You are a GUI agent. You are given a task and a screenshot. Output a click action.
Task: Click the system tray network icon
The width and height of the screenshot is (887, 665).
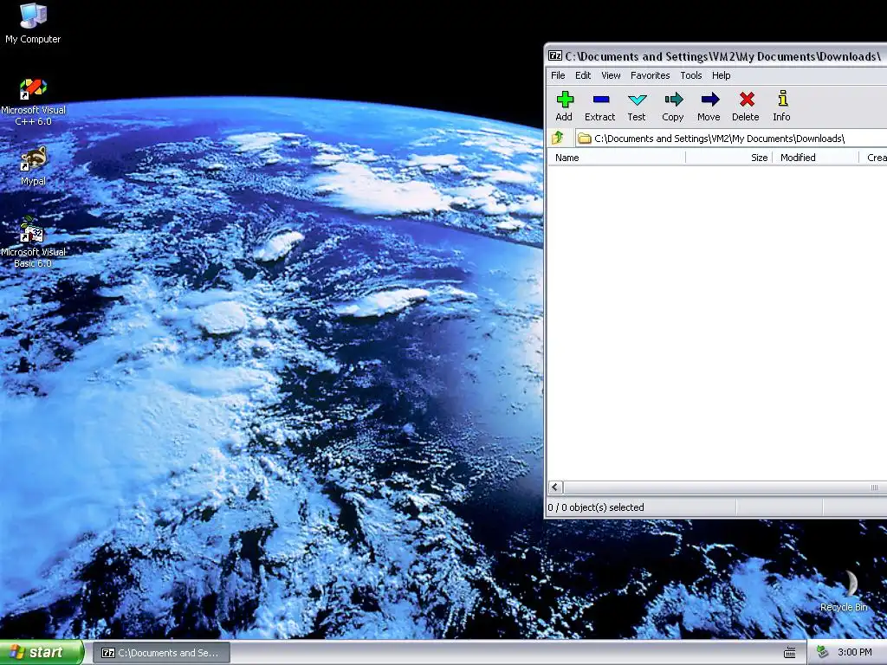822,653
